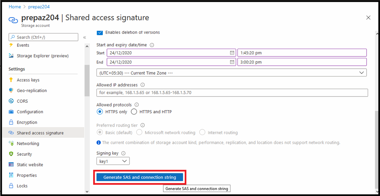
Task: Click info icon beside Allowed protocols
Action: [x=137, y=105]
